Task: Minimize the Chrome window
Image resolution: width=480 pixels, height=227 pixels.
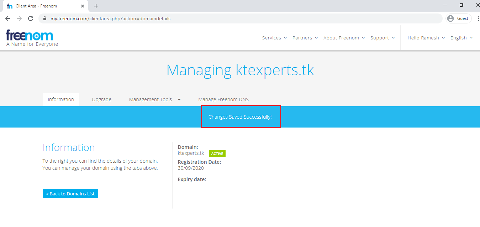Action: [445, 5]
